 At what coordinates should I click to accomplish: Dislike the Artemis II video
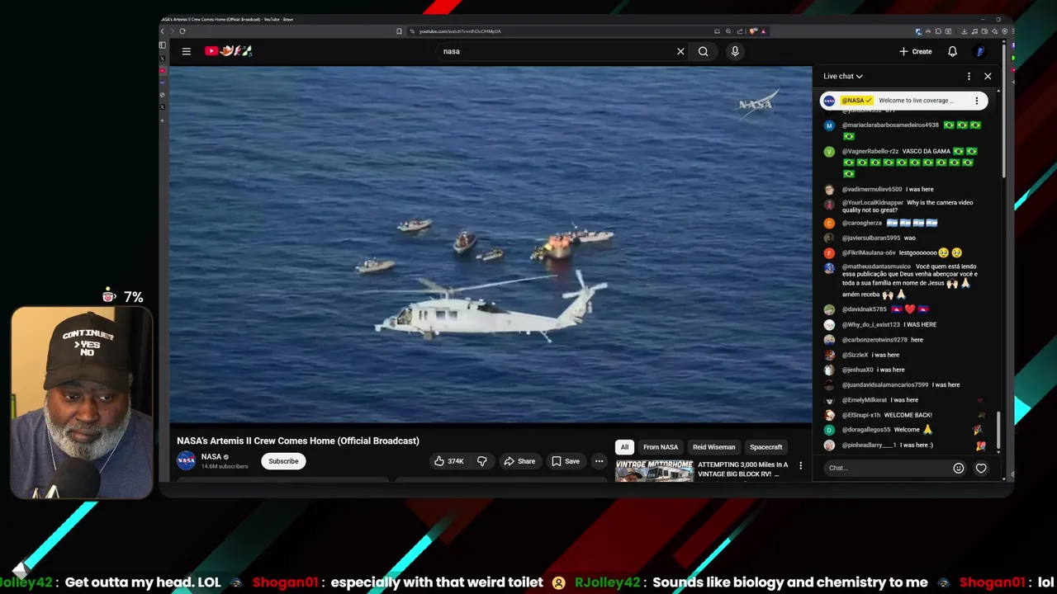(x=481, y=461)
